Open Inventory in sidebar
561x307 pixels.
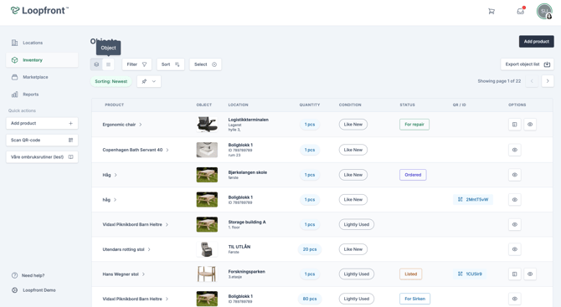(x=42, y=60)
